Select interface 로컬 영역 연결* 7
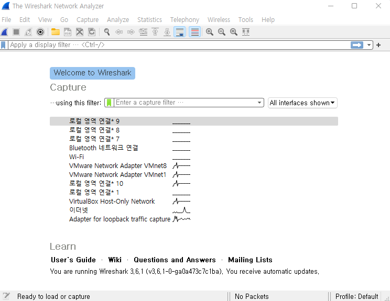Image resolution: width=390 pixels, height=301 pixels. 194,139
